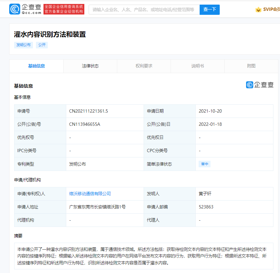This screenshot has width=280, height=273.
Task: Click inside the search input box
Action: click(144, 10)
